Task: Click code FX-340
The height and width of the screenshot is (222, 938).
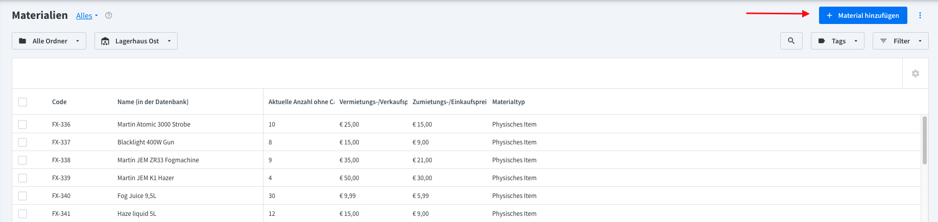Action: [61, 196]
